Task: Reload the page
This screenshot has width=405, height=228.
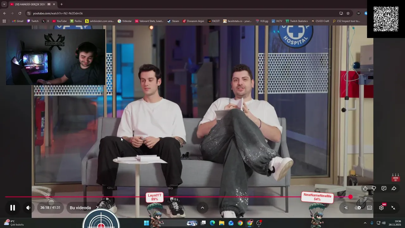Action: click(20, 13)
